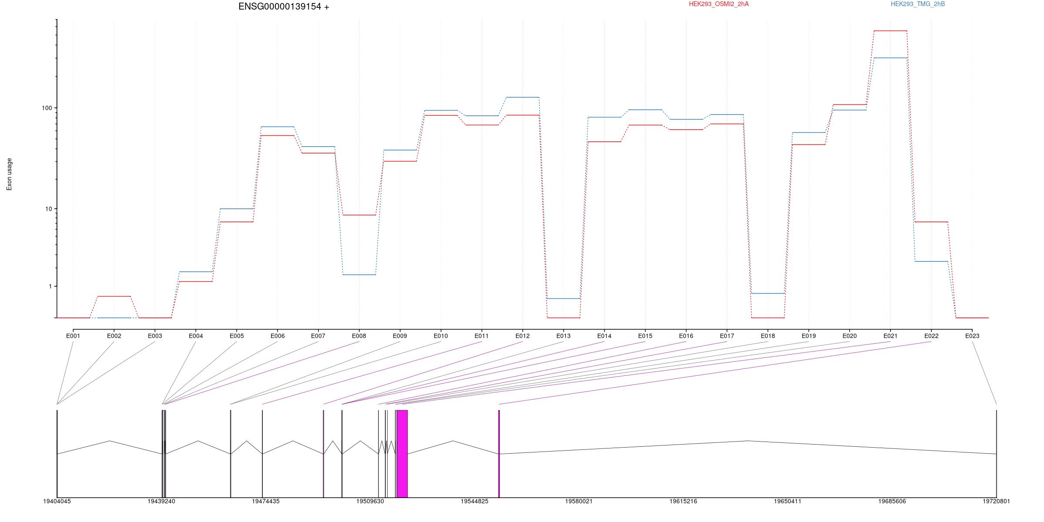Click exon label E008
Image resolution: width=1044 pixels, height=522 pixels.
(x=359, y=336)
